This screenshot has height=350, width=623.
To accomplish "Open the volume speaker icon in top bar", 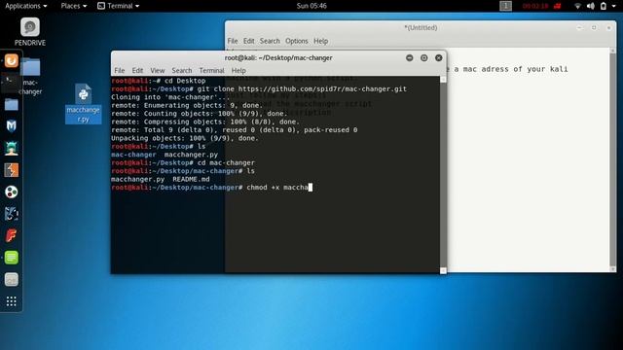I will (x=591, y=6).
